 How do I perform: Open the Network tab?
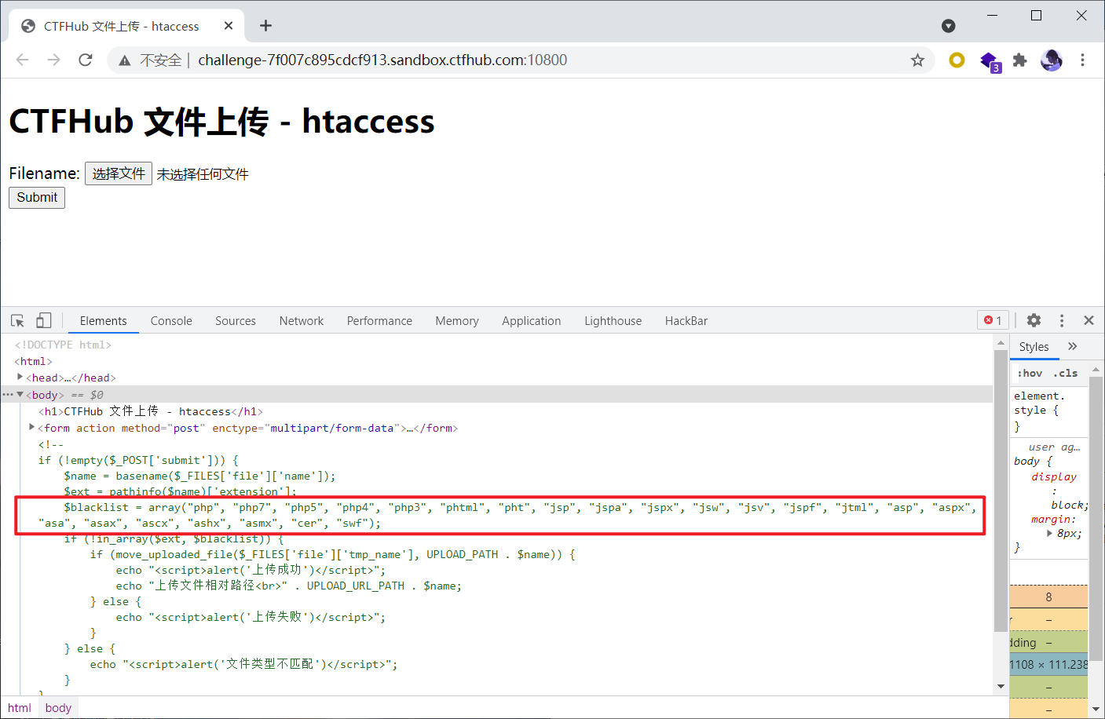302,321
